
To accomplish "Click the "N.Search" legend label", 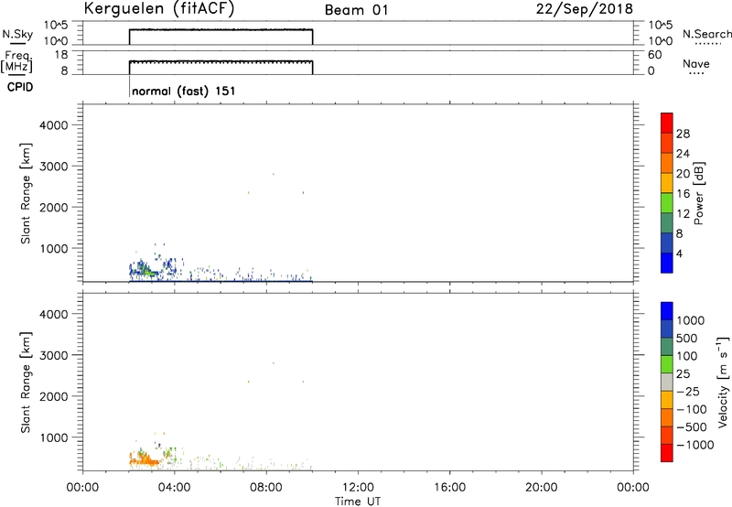I will [x=706, y=34].
